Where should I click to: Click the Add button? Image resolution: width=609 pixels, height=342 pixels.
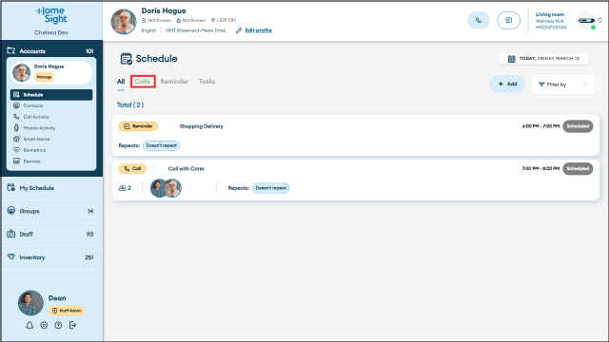[507, 85]
